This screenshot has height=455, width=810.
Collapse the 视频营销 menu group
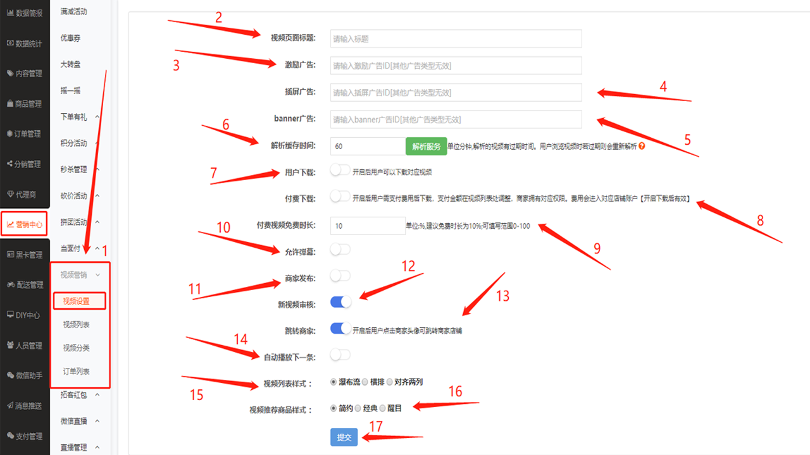[x=97, y=275]
